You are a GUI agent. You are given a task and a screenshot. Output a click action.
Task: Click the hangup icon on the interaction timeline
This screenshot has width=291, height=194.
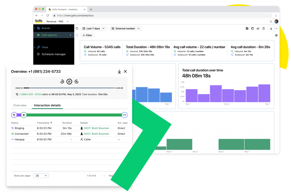tap(125, 115)
